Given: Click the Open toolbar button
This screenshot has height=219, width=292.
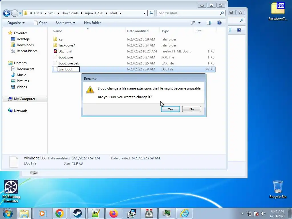Looking at the screenshot, I should (x=41, y=23).
